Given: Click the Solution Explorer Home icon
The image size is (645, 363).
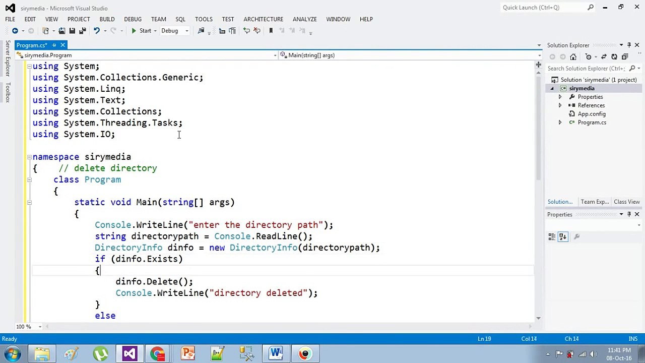Looking at the screenshot, I should pos(573,57).
